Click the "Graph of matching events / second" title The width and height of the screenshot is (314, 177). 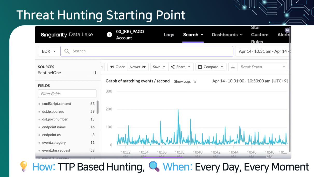pyautogui.click(x=137, y=81)
